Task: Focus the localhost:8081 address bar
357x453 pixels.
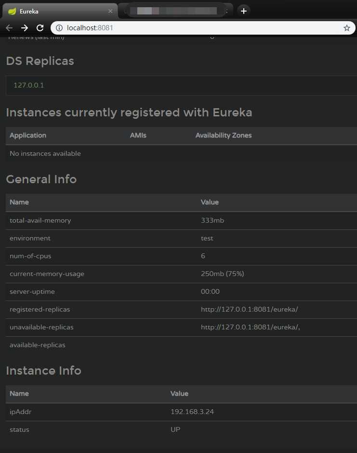Action: (203, 28)
